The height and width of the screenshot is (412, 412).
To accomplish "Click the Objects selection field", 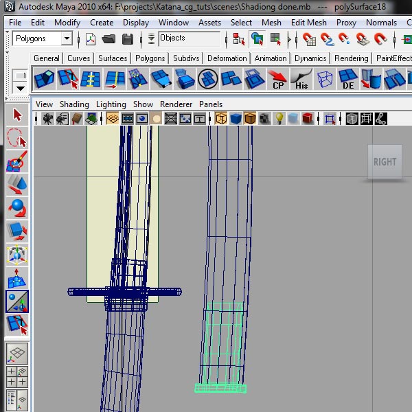I will (x=190, y=38).
